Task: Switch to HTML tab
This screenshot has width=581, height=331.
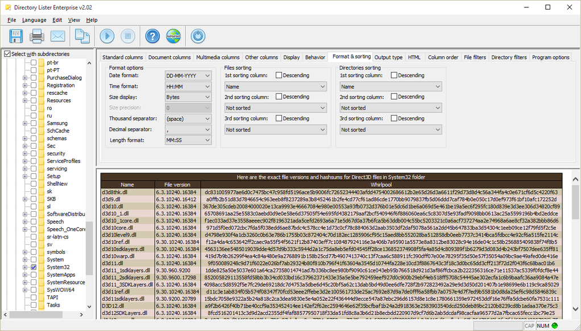Action: (x=414, y=57)
